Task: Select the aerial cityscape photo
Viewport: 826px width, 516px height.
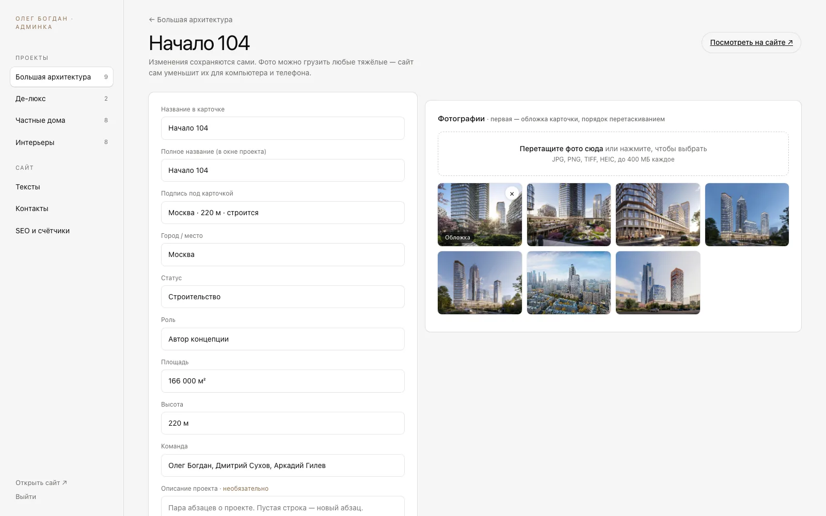Action: pos(569,283)
